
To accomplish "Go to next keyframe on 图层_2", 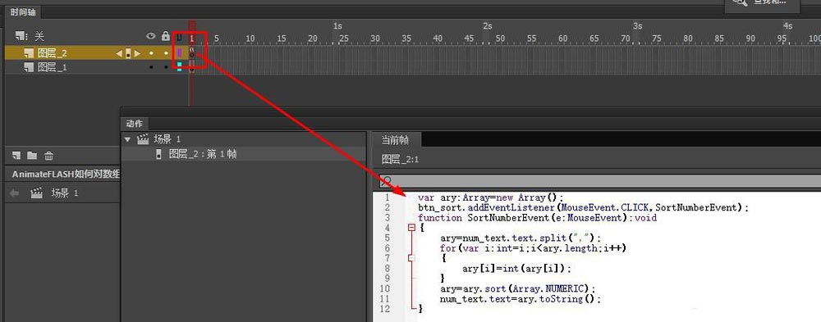I will [x=137, y=53].
